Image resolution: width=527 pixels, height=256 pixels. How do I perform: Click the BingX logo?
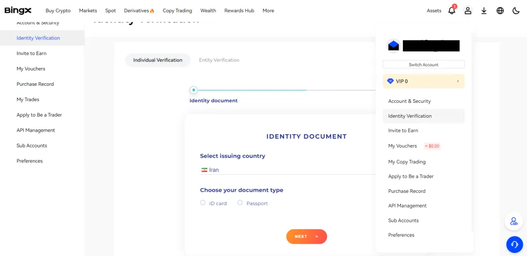pos(18,11)
